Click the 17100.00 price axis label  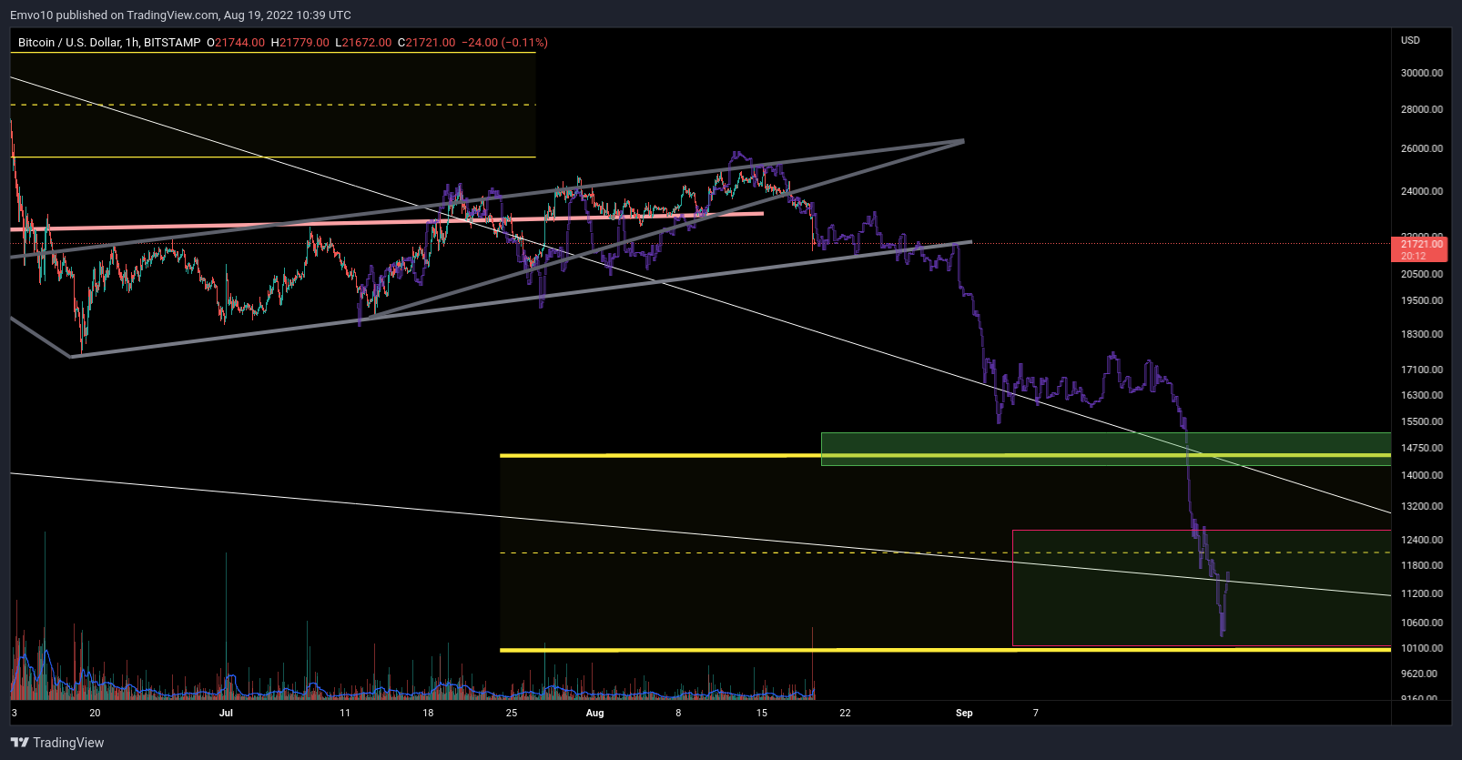coord(1422,370)
